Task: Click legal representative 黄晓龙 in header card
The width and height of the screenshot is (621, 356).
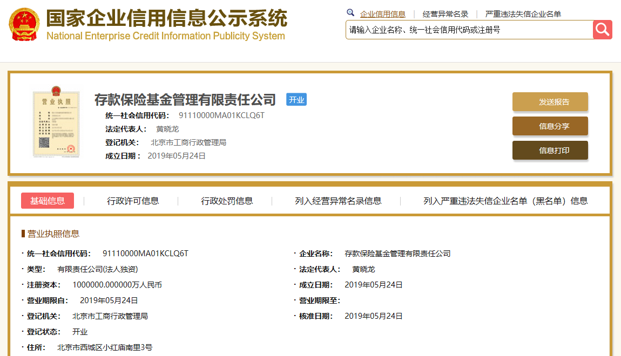Action: coord(167,129)
